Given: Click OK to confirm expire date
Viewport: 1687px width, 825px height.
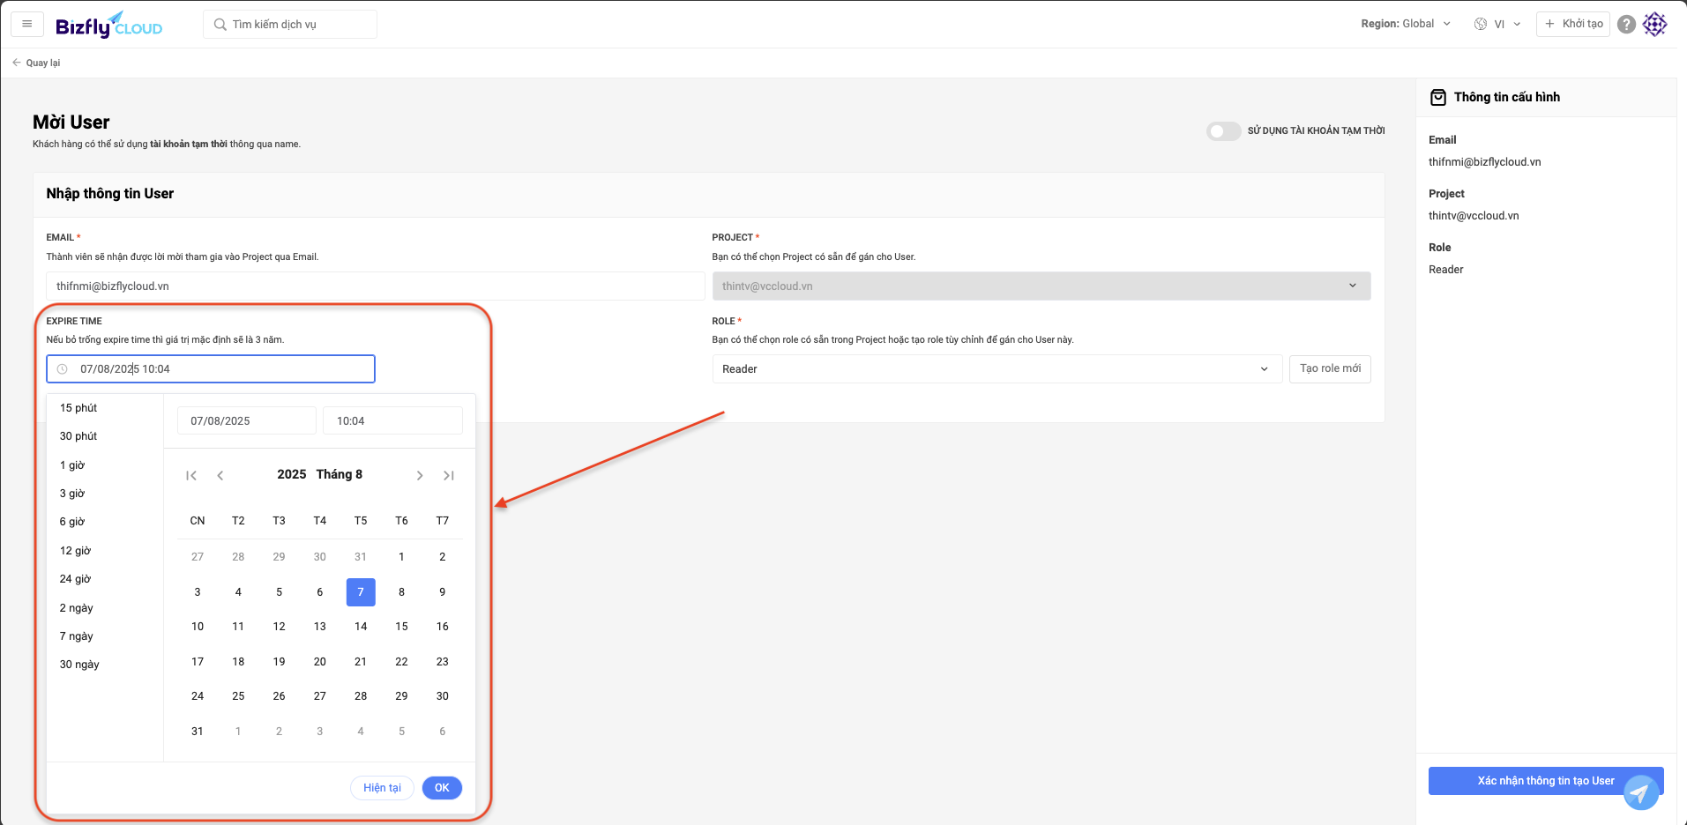Looking at the screenshot, I should [442, 788].
